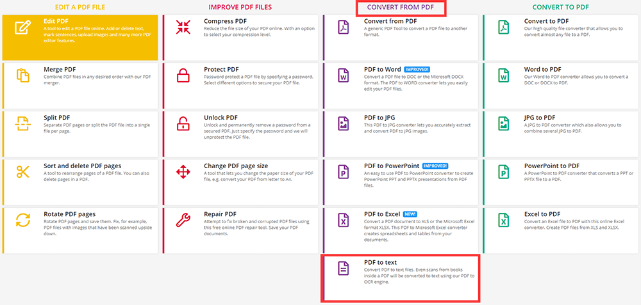Screen dimensions: 641x305
Task: Click the Protect PDF padlock icon
Action: point(183,75)
